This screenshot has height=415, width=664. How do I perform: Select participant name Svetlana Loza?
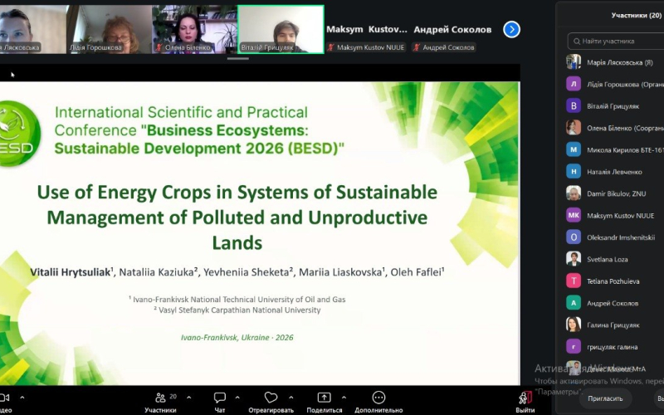pyautogui.click(x=608, y=259)
